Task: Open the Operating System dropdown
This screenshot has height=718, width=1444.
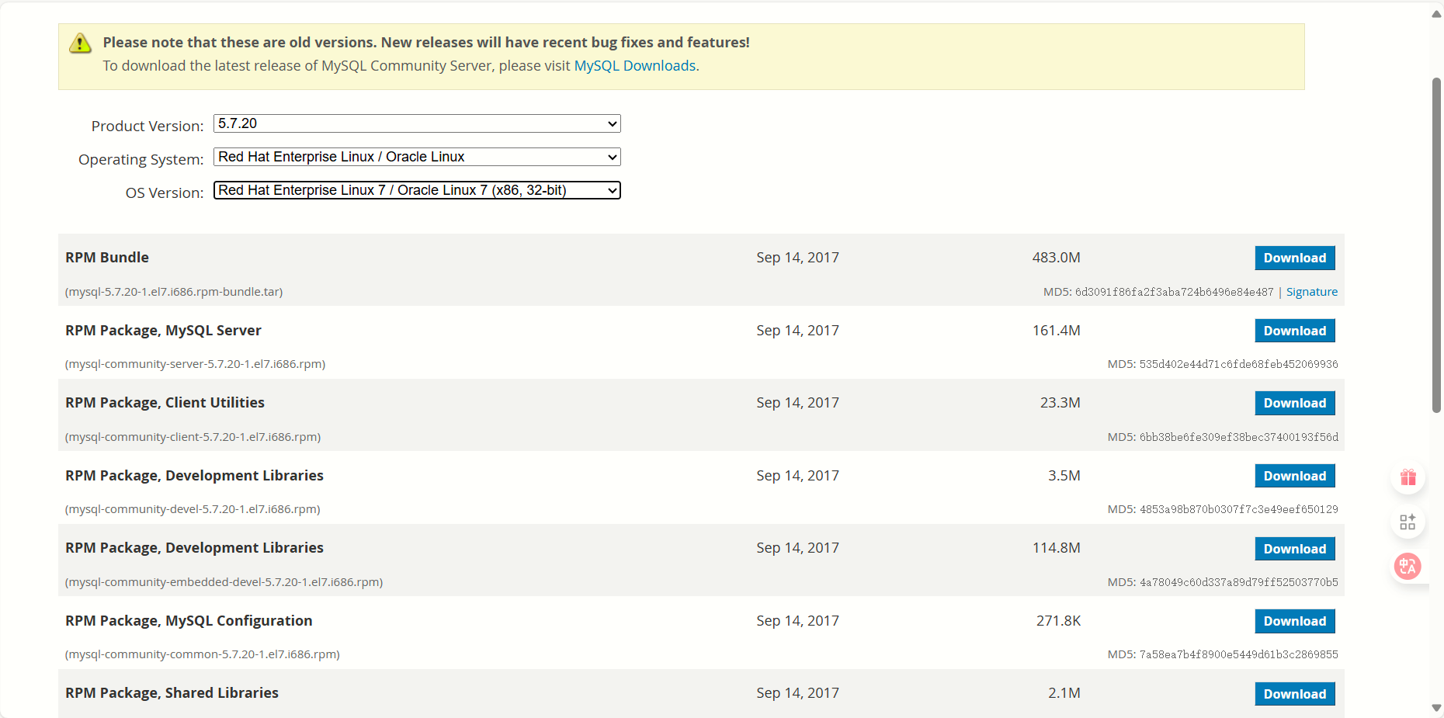Action: point(417,157)
